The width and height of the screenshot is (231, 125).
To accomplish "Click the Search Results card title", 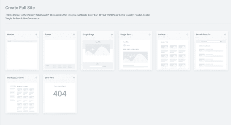I will (x=203, y=35).
